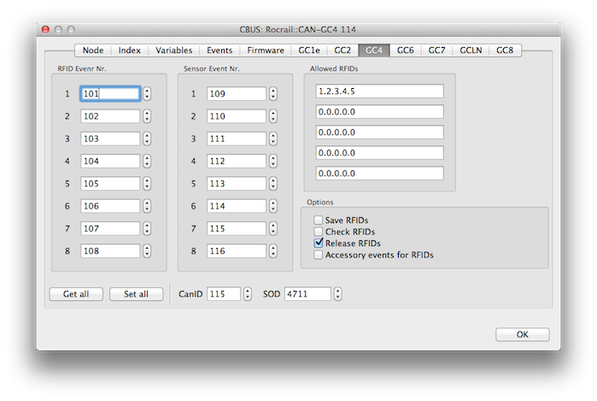Open the Firmware tab
This screenshot has width=597, height=401.
pos(266,50)
